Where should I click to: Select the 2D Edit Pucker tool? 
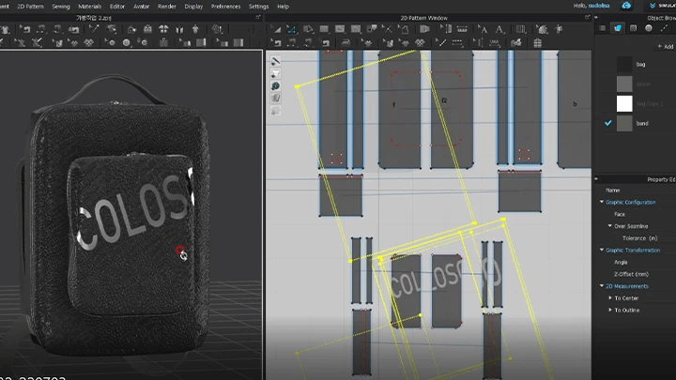tap(478, 43)
